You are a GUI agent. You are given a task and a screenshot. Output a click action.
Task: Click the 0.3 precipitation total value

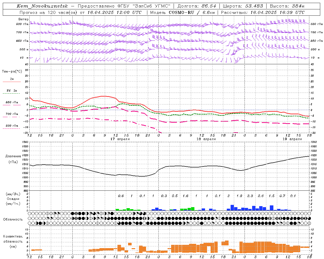click(164, 196)
